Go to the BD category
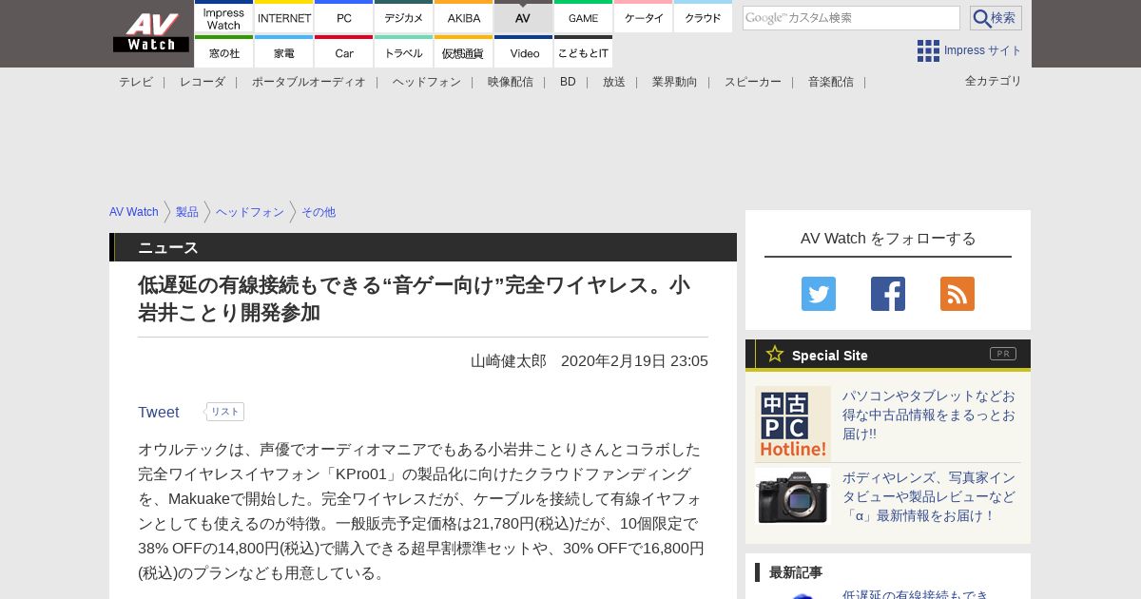This screenshot has height=599, width=1141. [x=568, y=82]
